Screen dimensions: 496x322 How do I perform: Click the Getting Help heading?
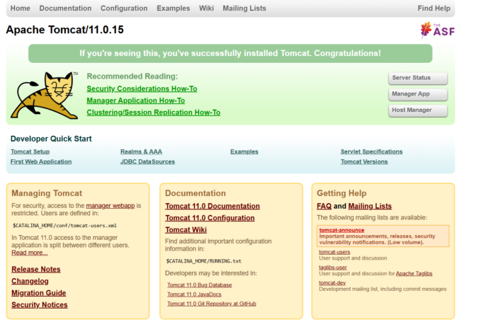point(342,193)
